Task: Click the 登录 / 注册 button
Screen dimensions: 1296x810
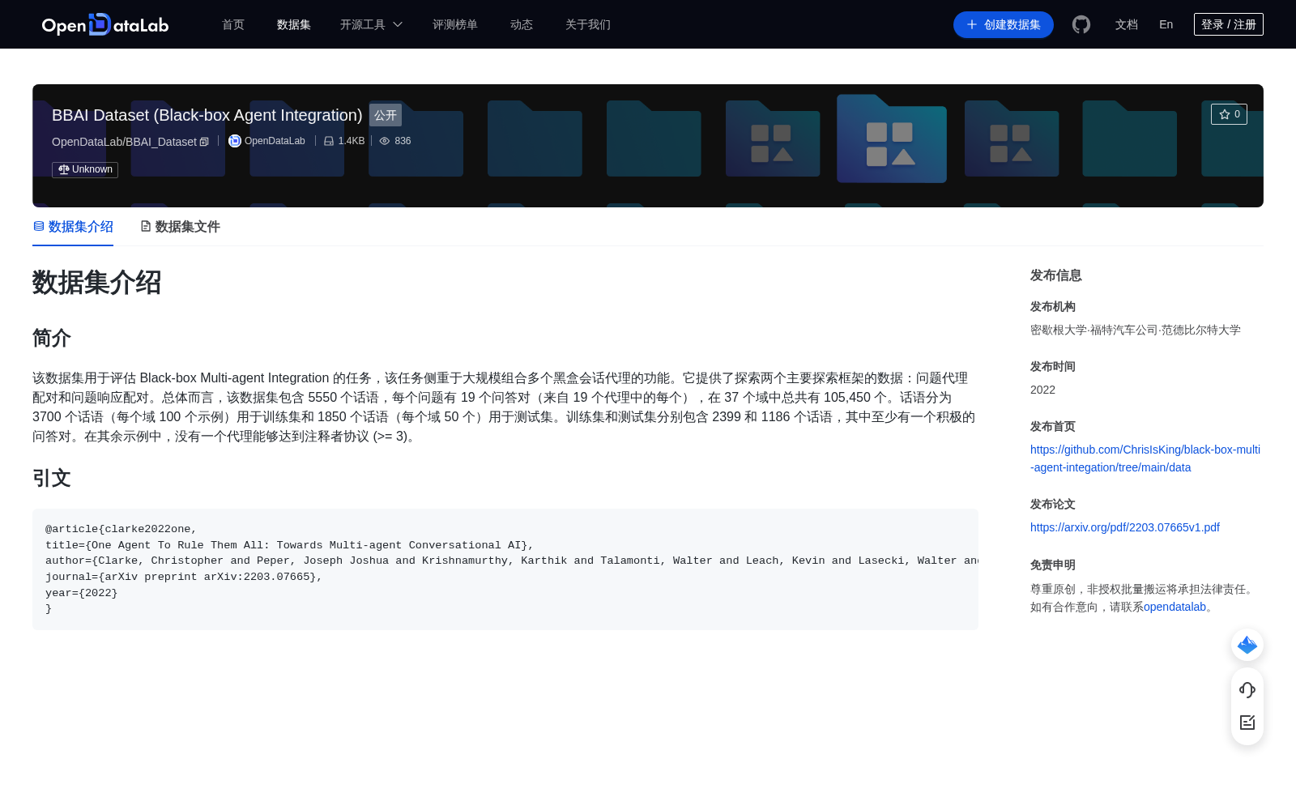Action: coord(1229,24)
